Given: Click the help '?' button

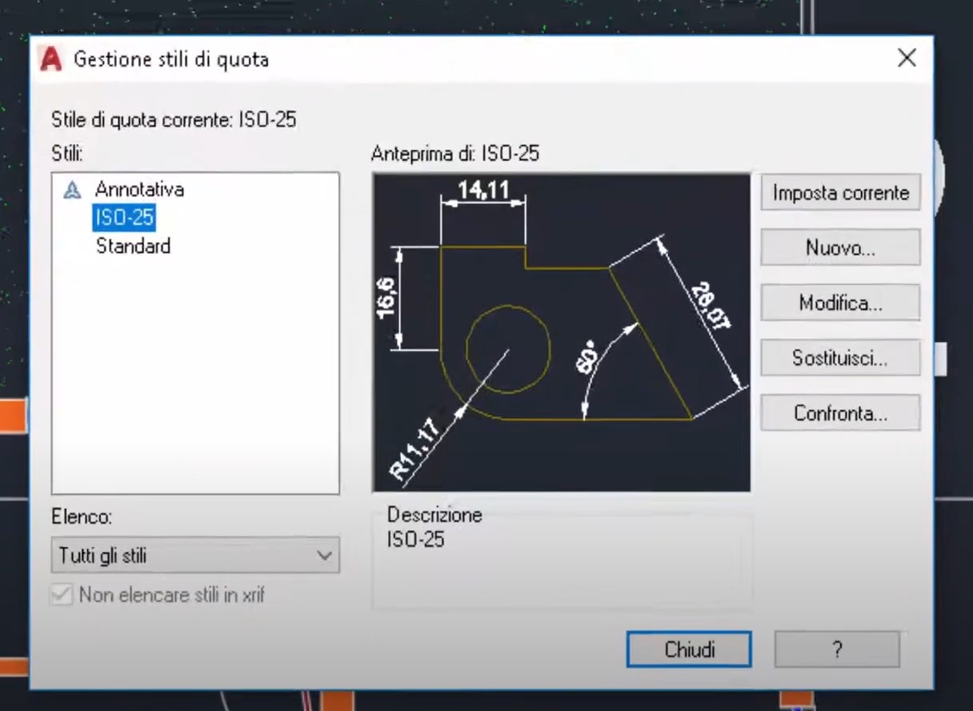Looking at the screenshot, I should click(x=837, y=649).
